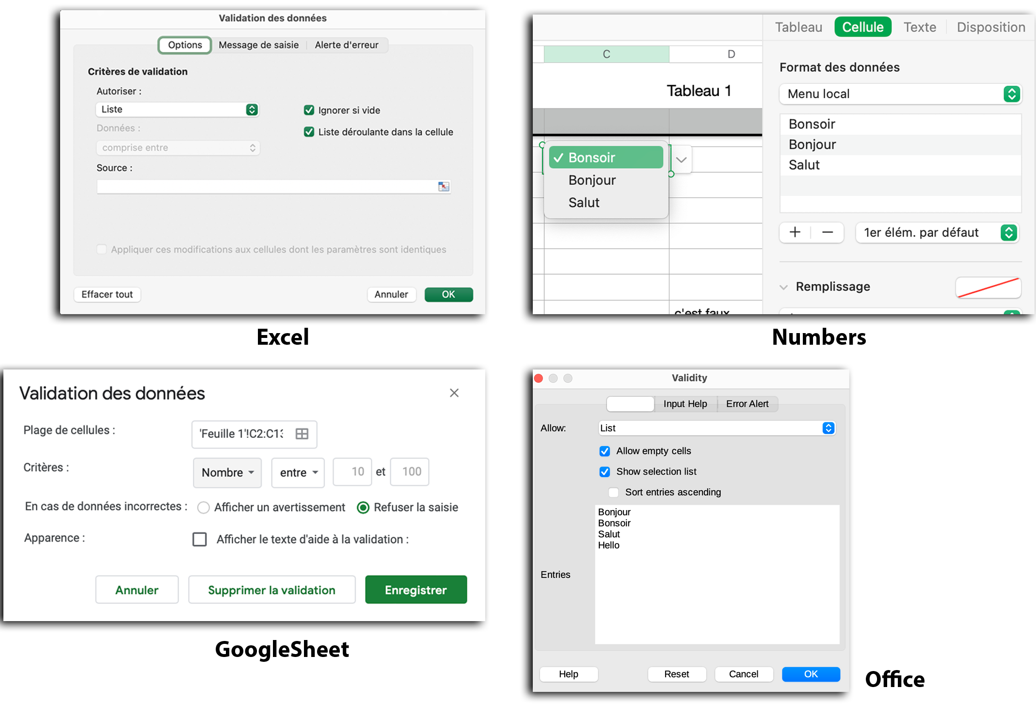Select column C header in Numbers
This screenshot has width=1036, height=704.
[x=606, y=54]
